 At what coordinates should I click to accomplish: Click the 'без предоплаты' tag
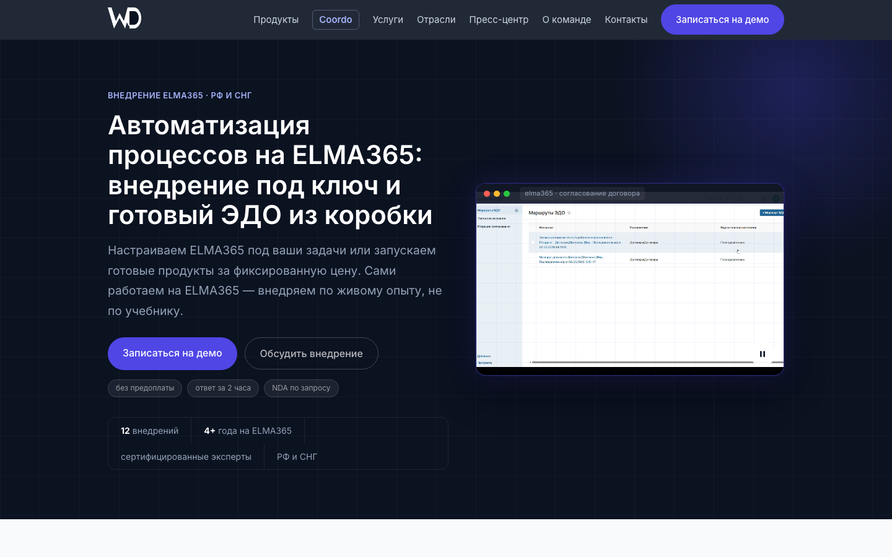[145, 388]
